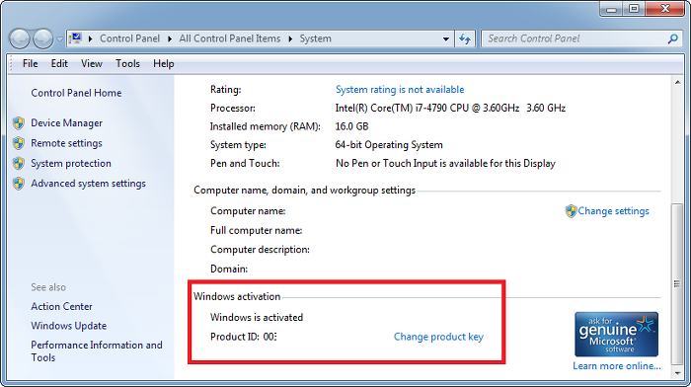Open All Control Panel Items breadcrumb

230,39
